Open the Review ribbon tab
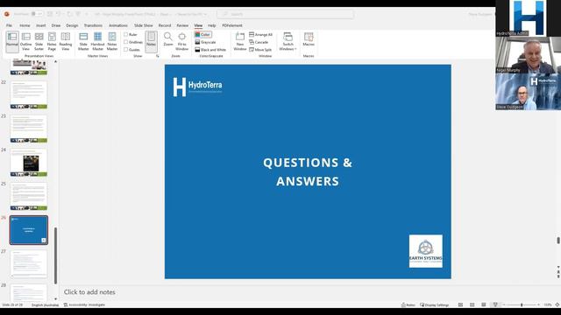 click(x=182, y=25)
